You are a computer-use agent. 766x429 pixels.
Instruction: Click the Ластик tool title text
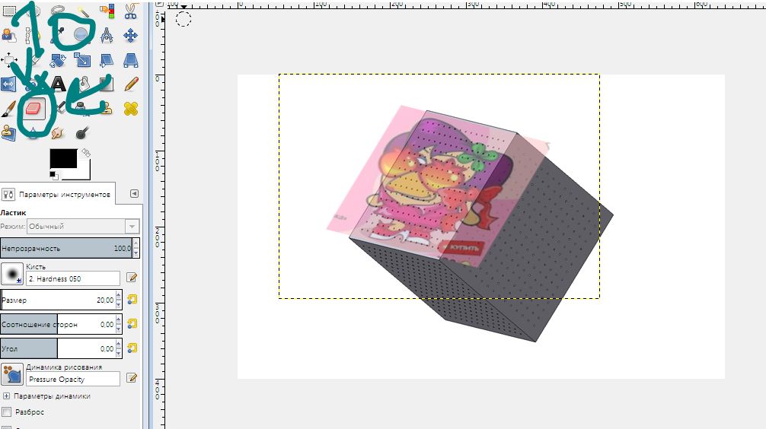(x=13, y=213)
